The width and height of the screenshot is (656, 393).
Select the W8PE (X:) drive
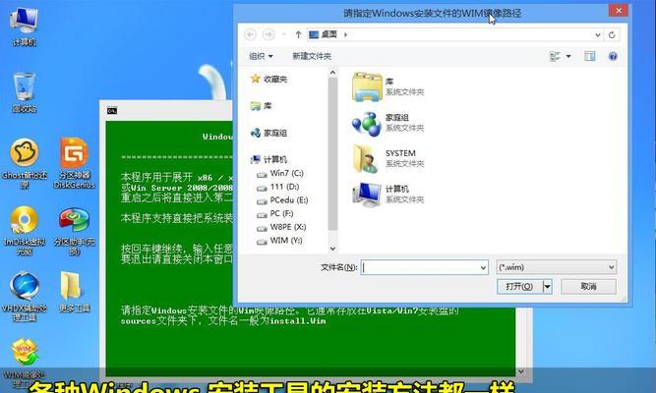pyautogui.click(x=281, y=227)
